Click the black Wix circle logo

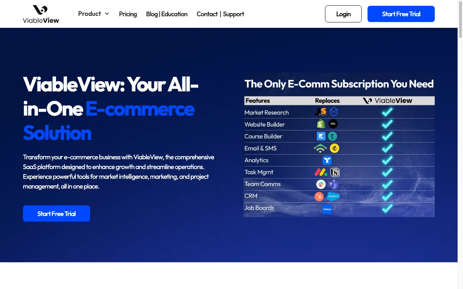click(x=333, y=124)
